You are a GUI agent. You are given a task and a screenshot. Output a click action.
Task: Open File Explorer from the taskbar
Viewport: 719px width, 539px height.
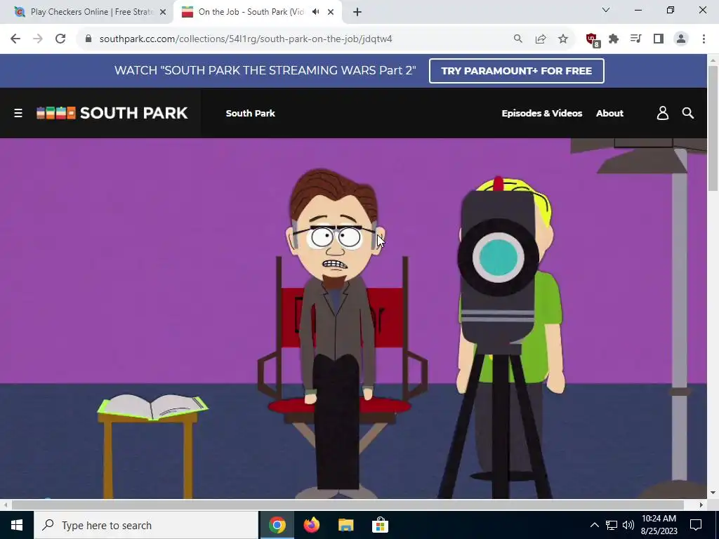point(345,525)
